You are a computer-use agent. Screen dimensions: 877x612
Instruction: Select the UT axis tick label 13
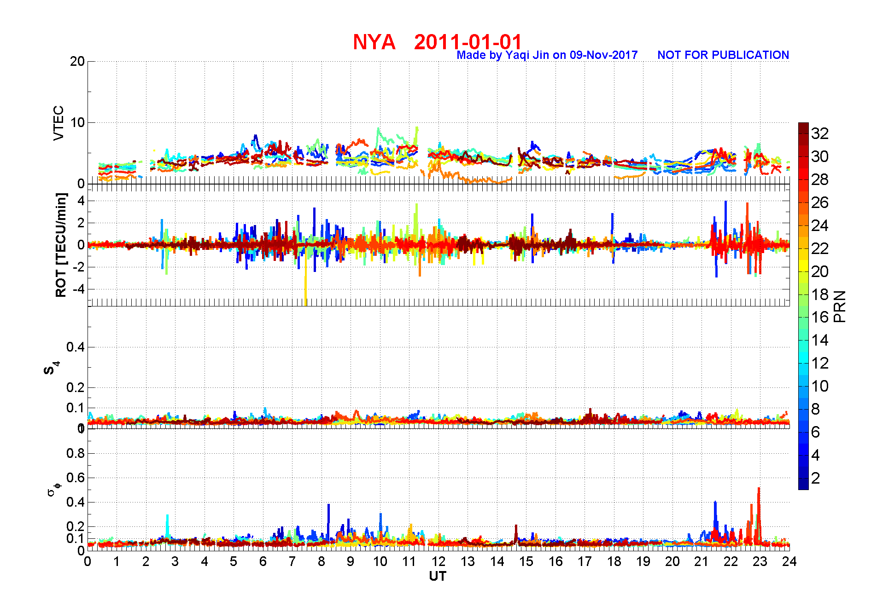[468, 561]
